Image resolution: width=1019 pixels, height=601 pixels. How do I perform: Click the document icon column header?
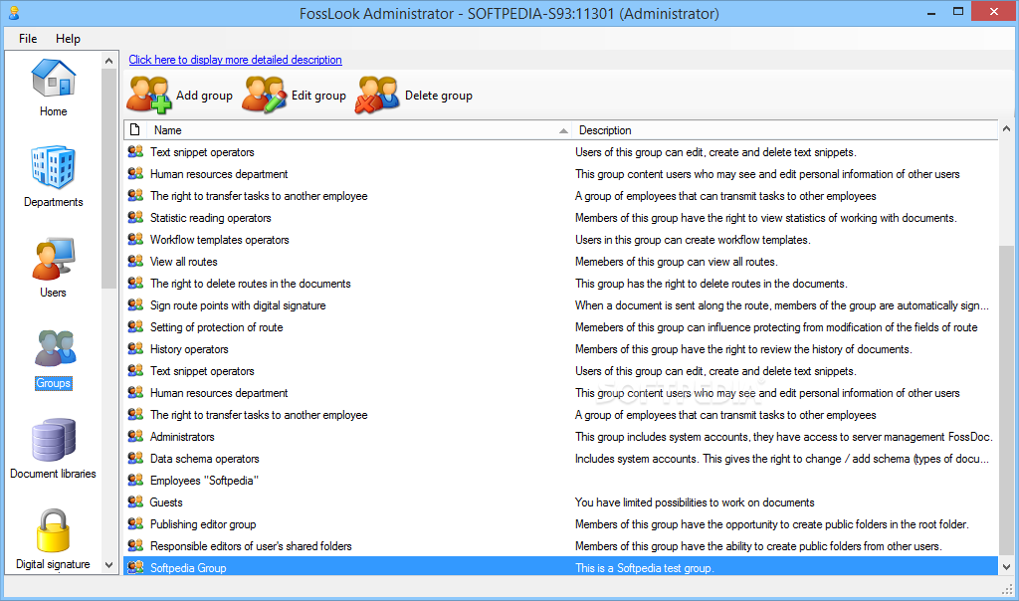pyautogui.click(x=135, y=130)
